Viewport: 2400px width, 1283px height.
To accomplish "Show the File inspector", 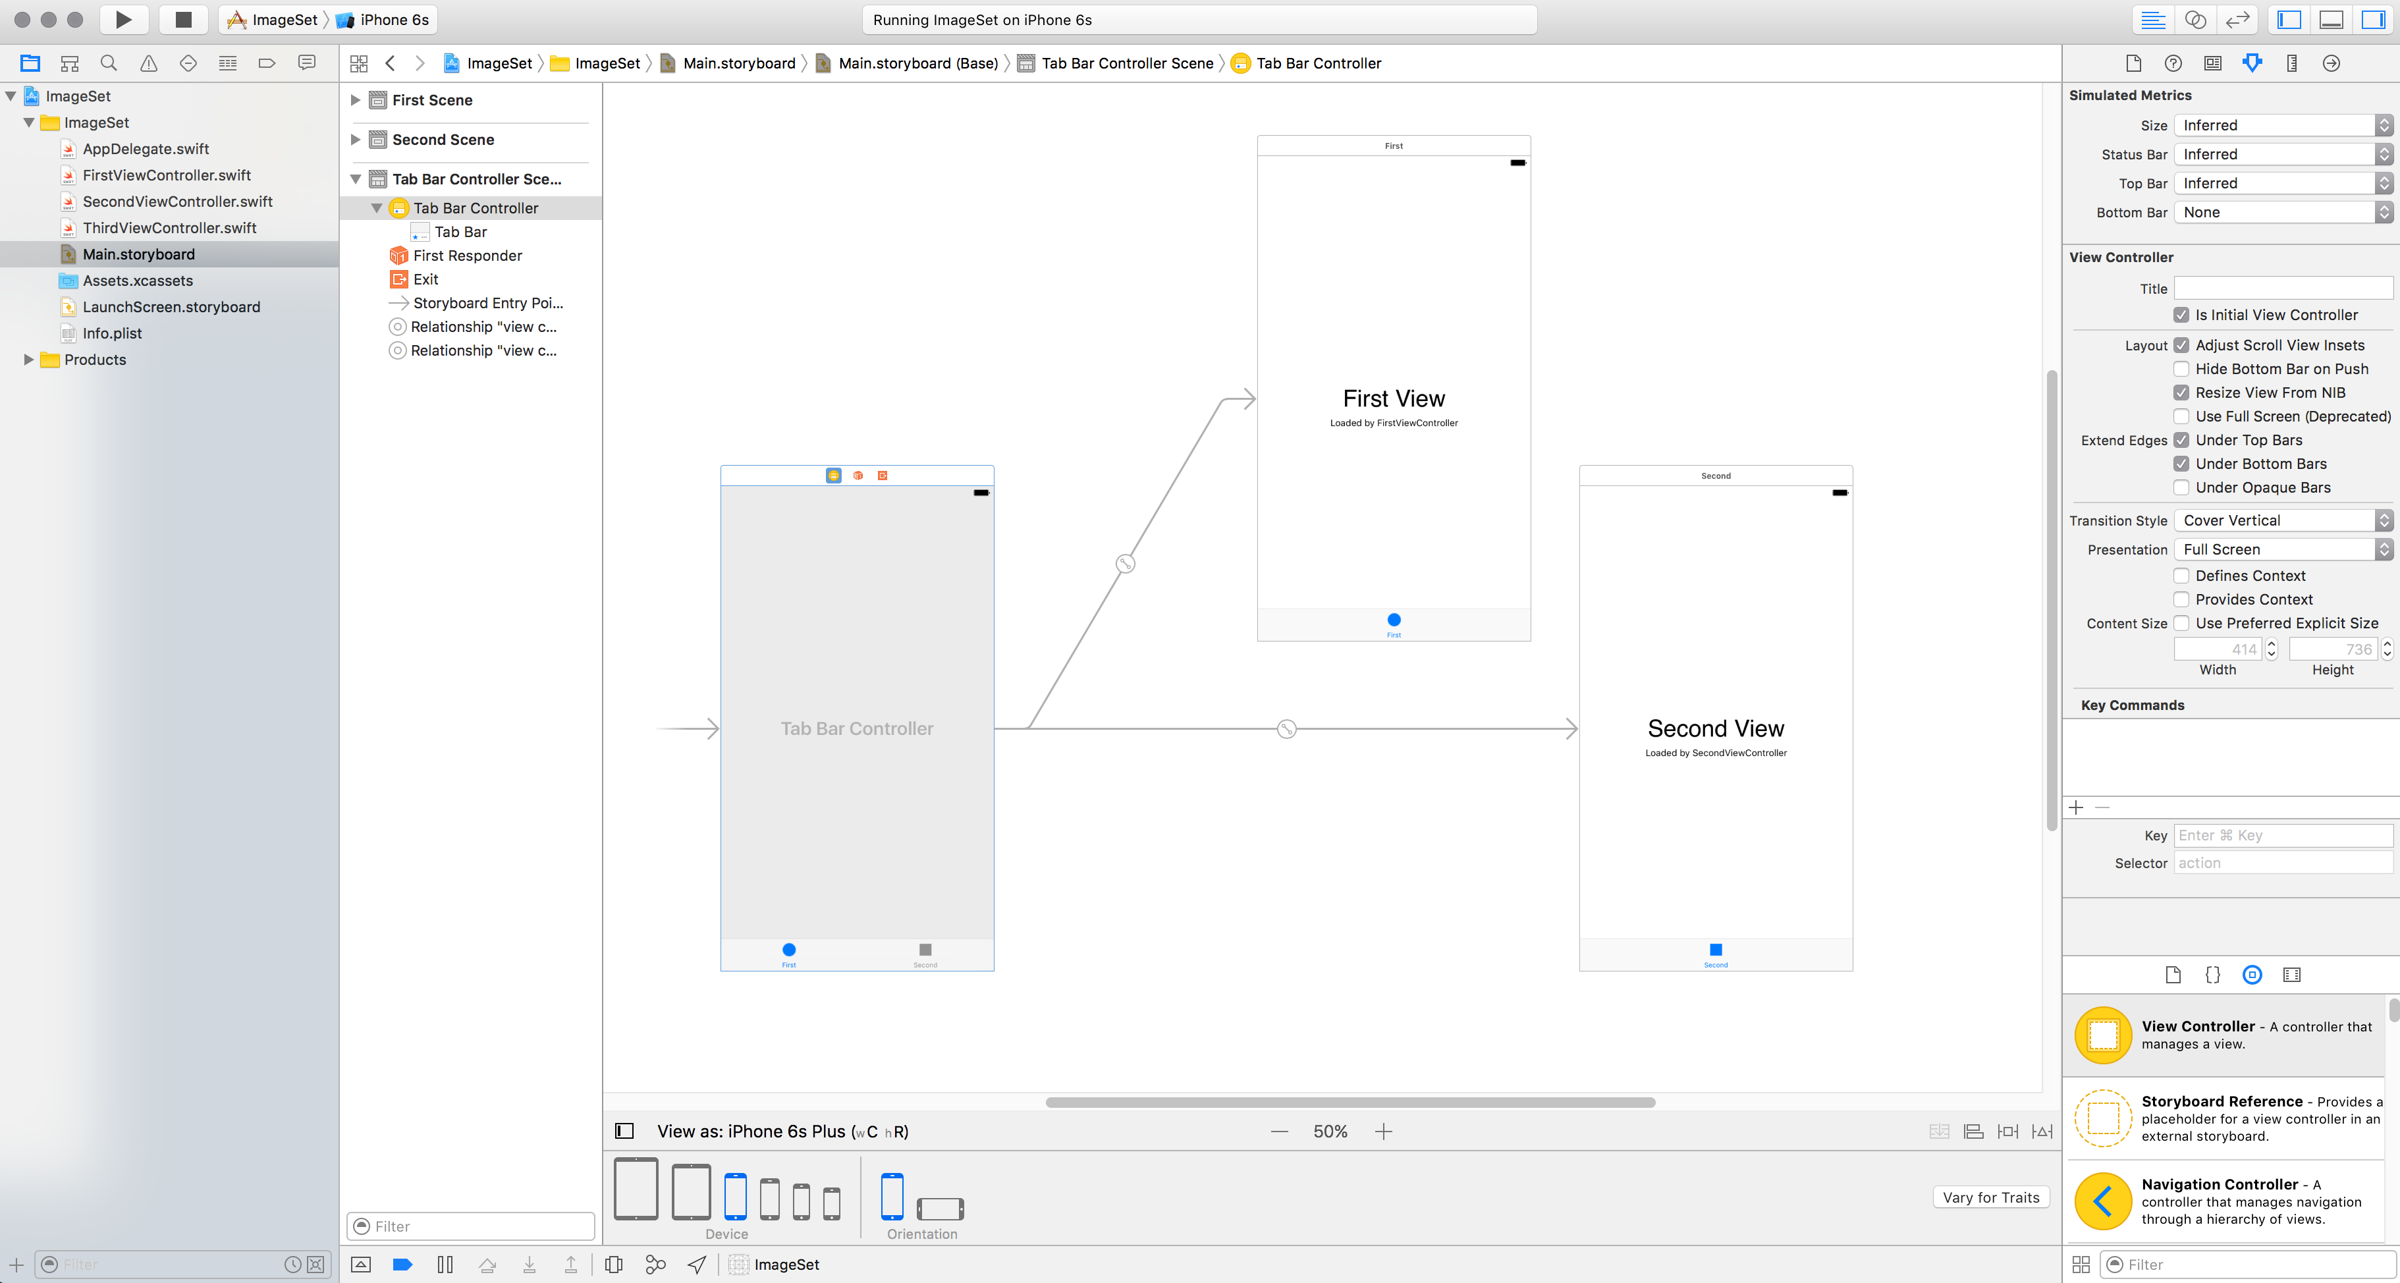I will 2132,63.
